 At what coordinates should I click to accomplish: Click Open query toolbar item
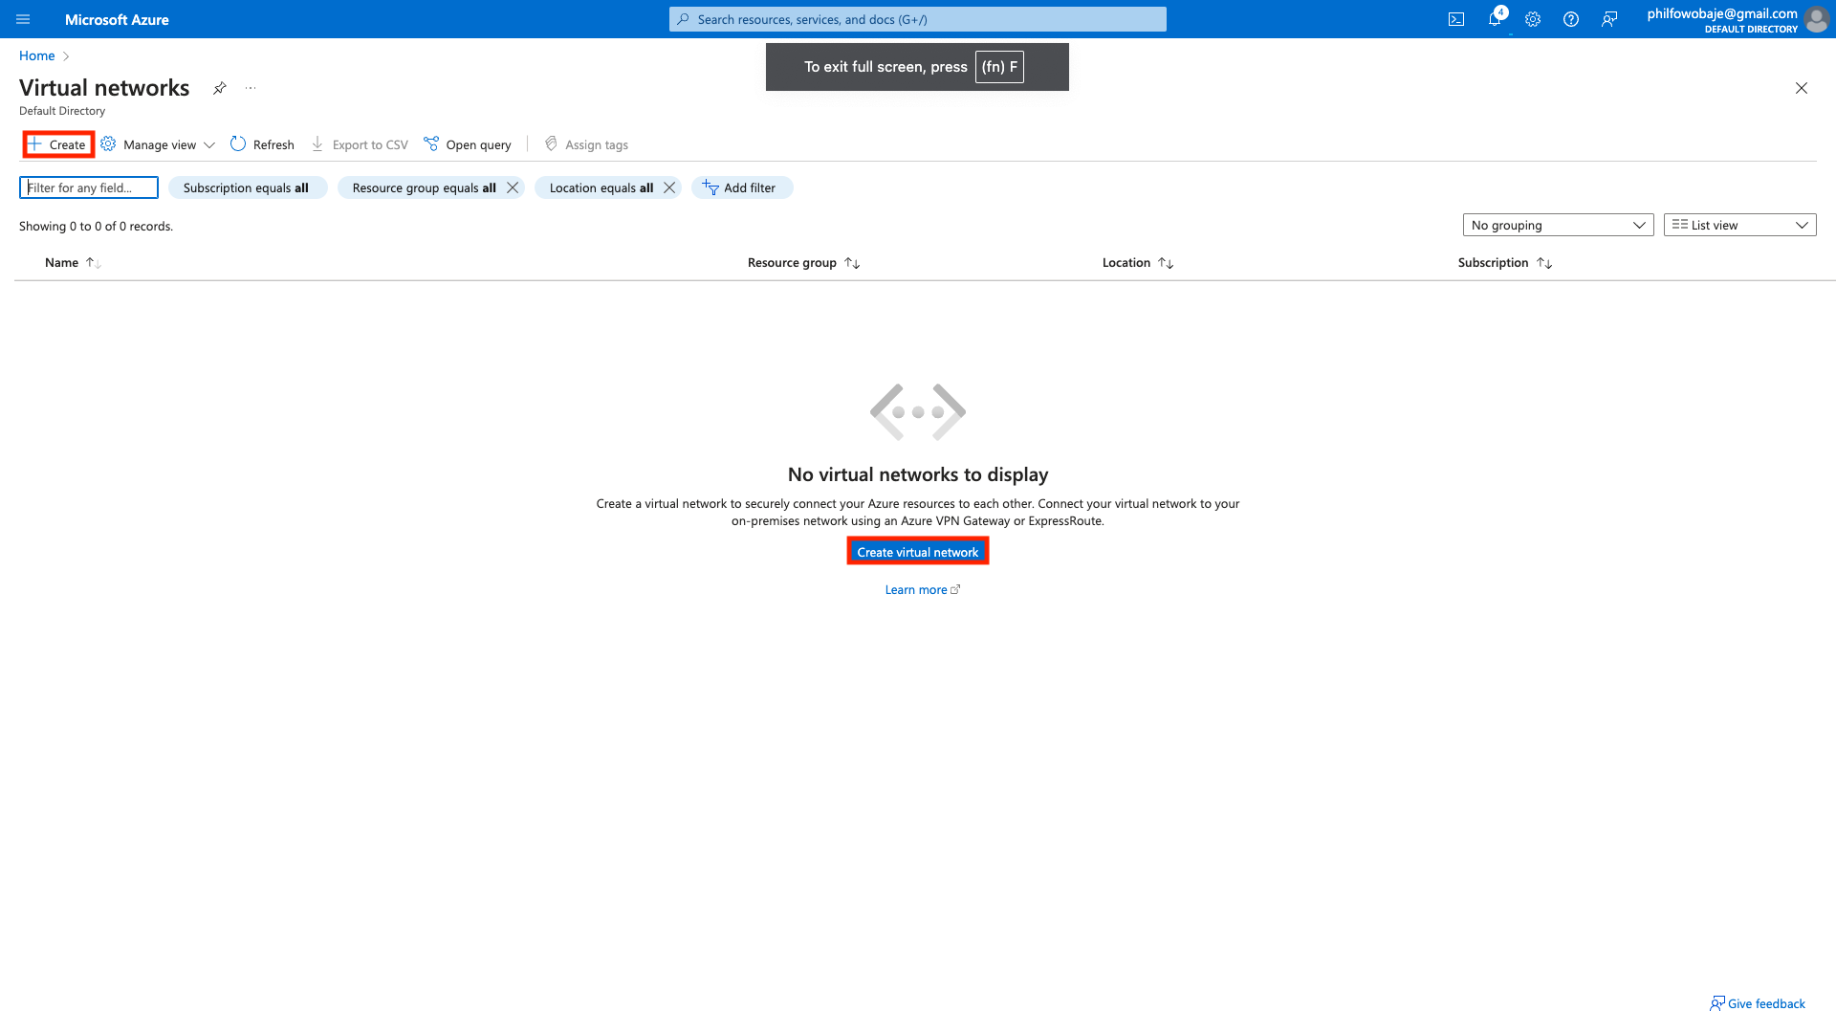click(x=468, y=144)
